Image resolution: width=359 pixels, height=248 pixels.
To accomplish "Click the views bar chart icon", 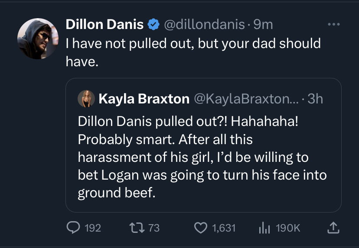I will click(264, 228).
